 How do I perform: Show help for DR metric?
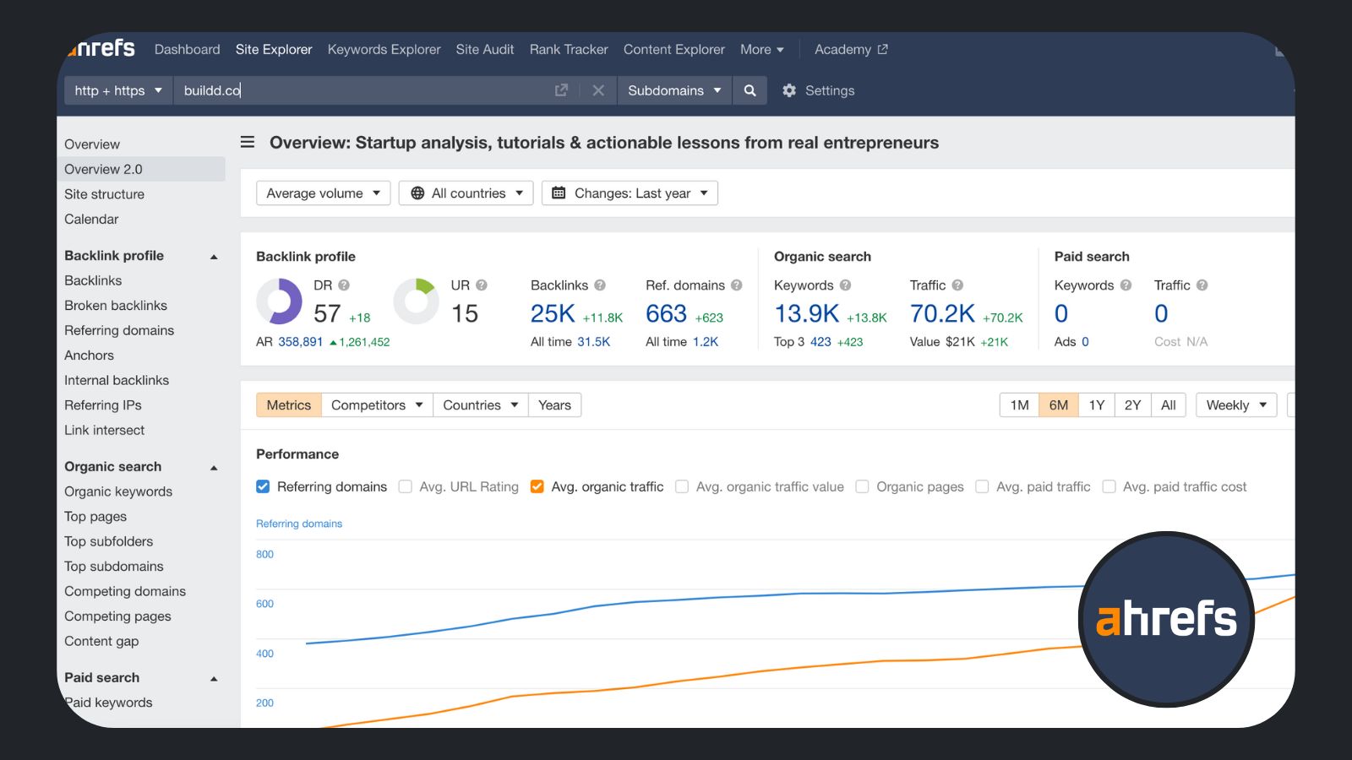344,285
